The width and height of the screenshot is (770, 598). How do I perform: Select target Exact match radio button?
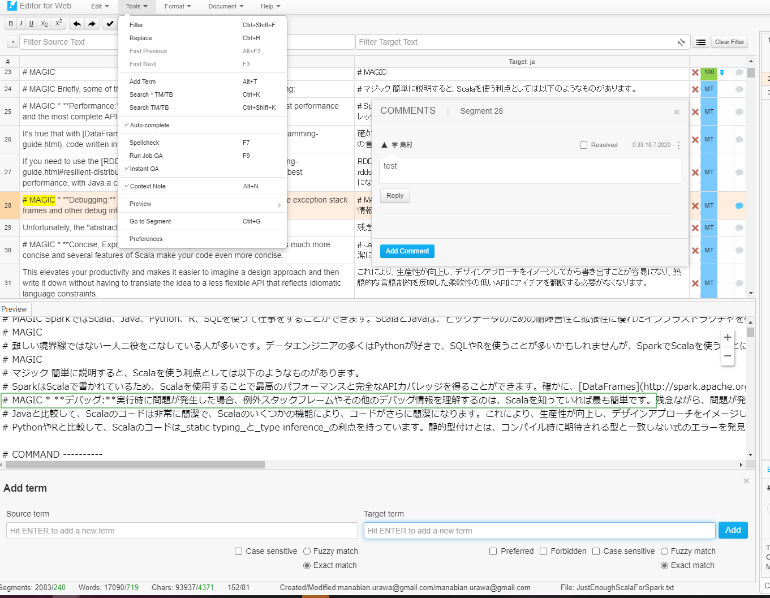[664, 565]
